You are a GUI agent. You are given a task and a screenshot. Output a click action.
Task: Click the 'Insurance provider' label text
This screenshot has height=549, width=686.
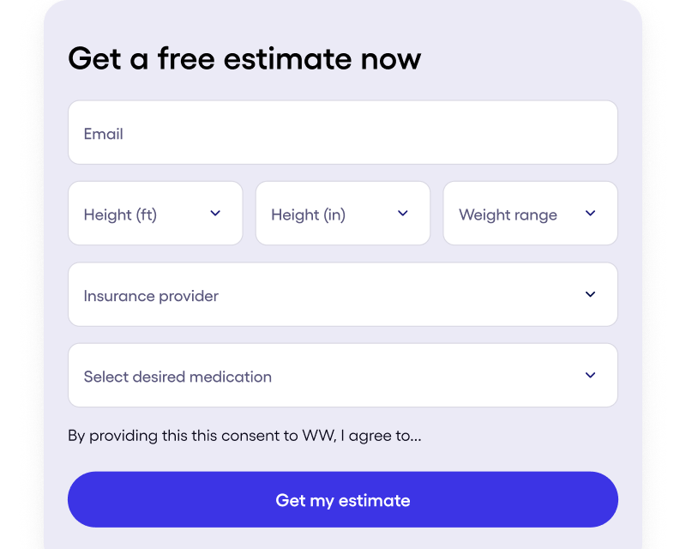(151, 296)
